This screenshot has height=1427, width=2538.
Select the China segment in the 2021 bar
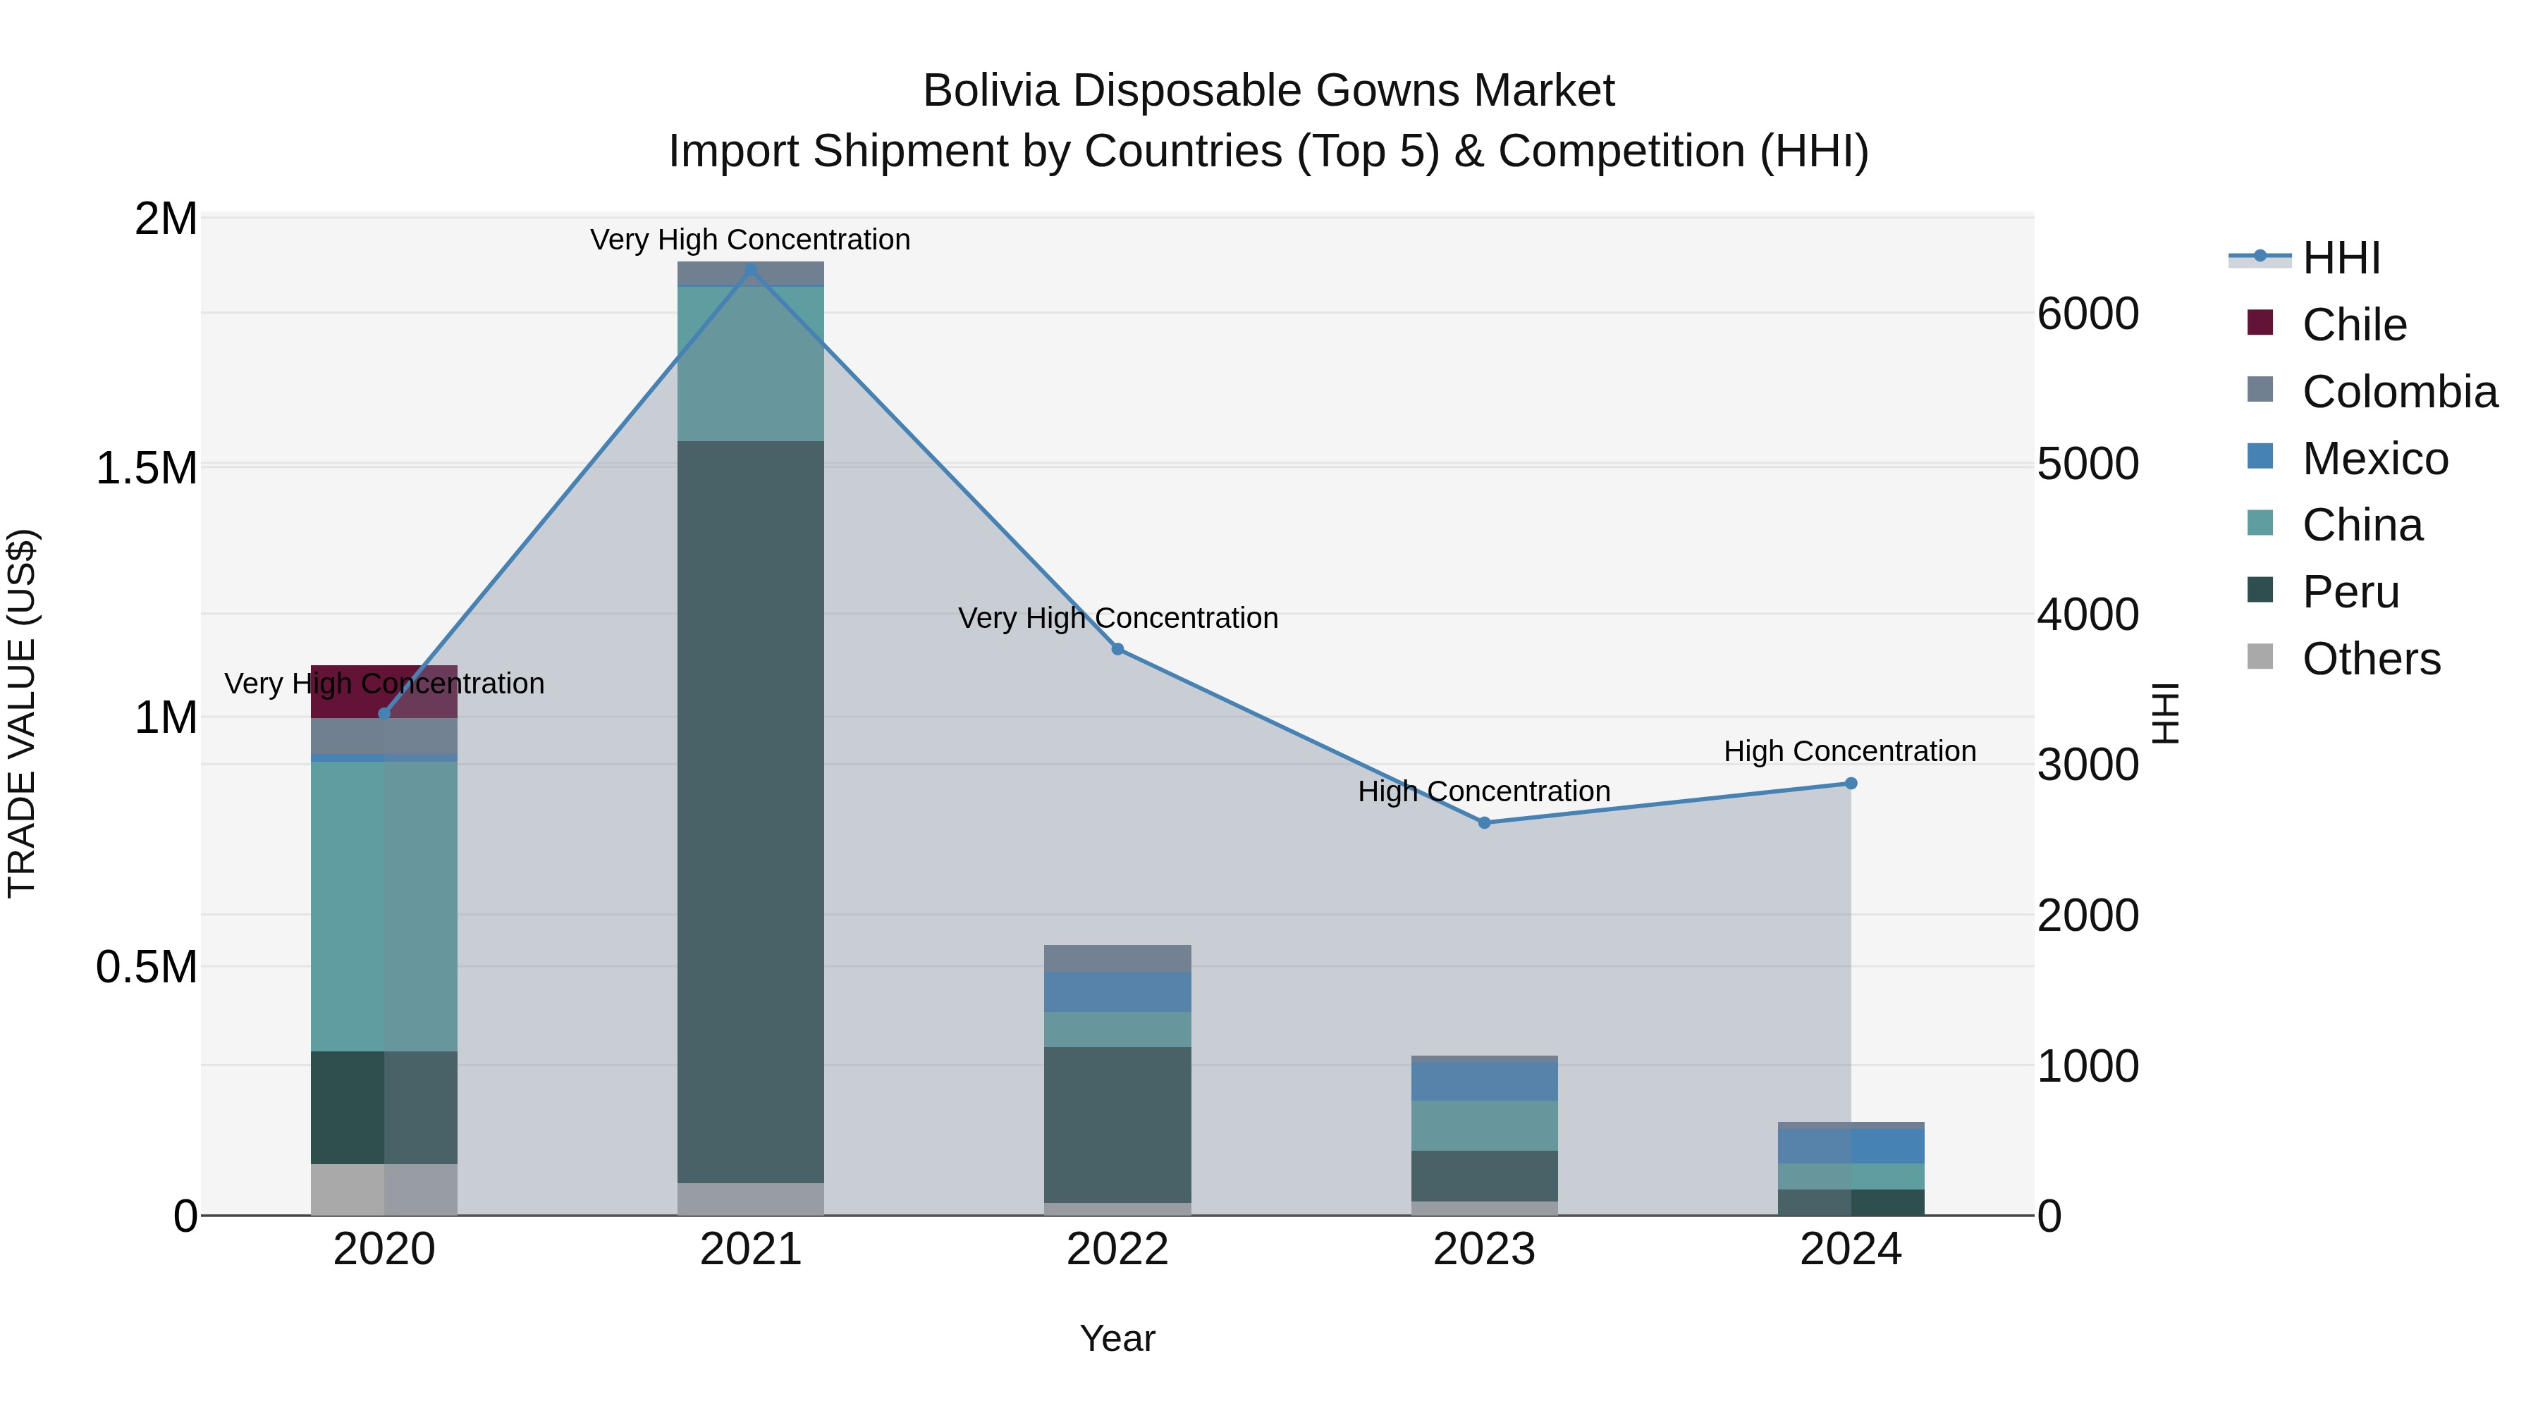pyautogui.click(x=751, y=364)
